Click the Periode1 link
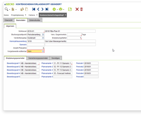 (80, 63)
